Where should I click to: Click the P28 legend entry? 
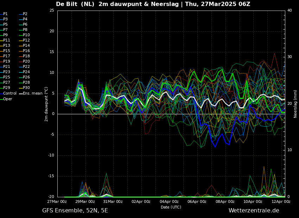[24, 83]
